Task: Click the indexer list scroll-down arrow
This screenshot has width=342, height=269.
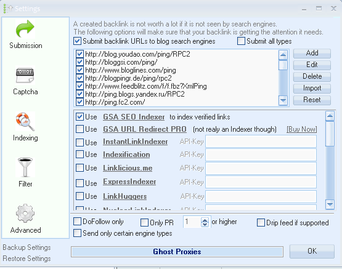Action: 330,204
